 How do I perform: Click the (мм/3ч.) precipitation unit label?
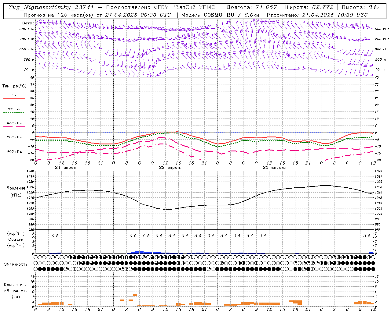click(16, 234)
